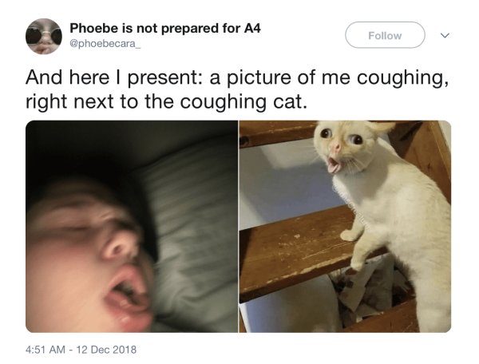Open tweet permalink via 12 Dec 2018 date
The width and height of the screenshot is (479, 364).
(106, 350)
